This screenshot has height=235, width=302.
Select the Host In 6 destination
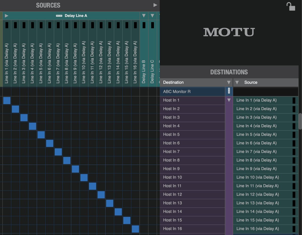[192, 143]
